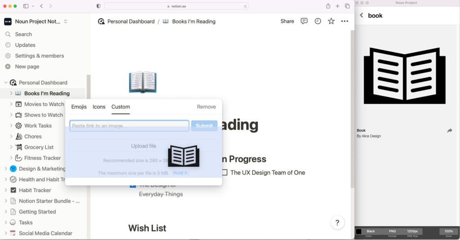460x240 pixels.
Task: Open page updates via the clock icon
Action: pyautogui.click(x=318, y=21)
